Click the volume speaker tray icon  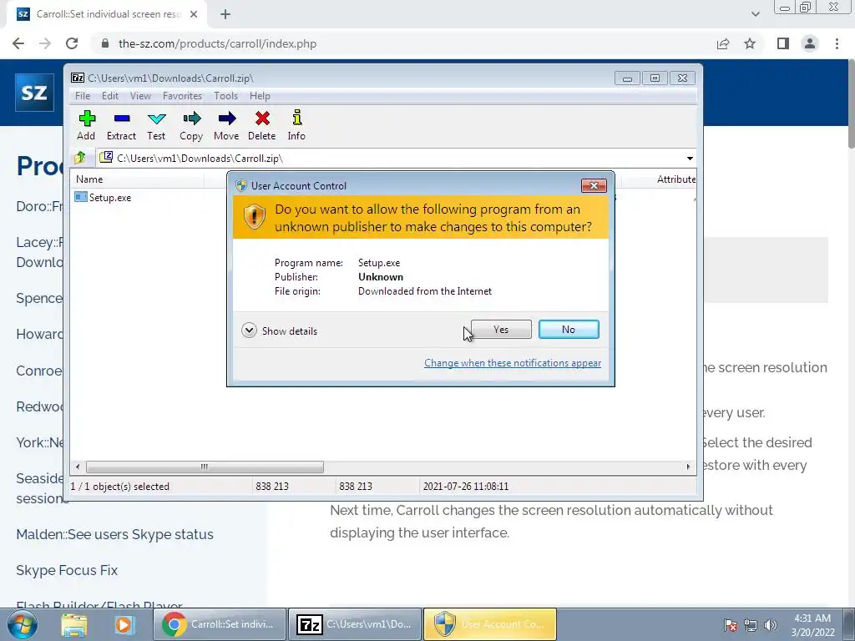tap(771, 624)
